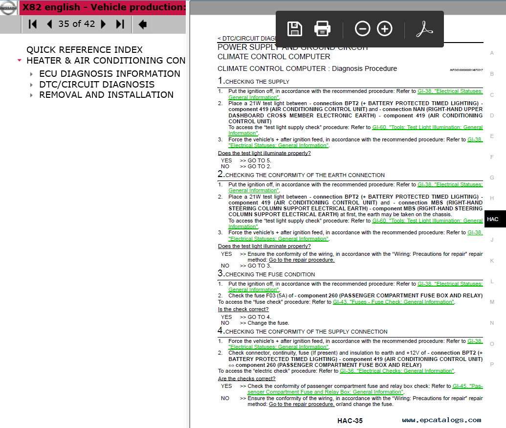The height and width of the screenshot is (428, 506).
Task: Click the 'Is the check correct?' question
Action: click(243, 309)
